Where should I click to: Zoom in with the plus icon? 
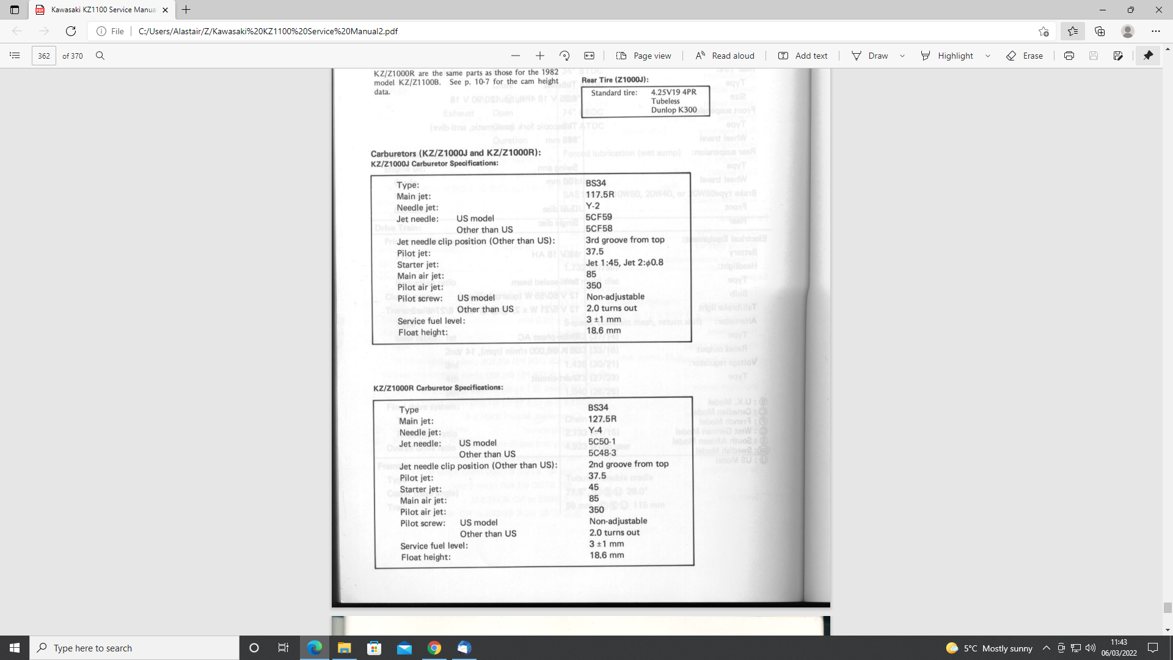point(540,56)
